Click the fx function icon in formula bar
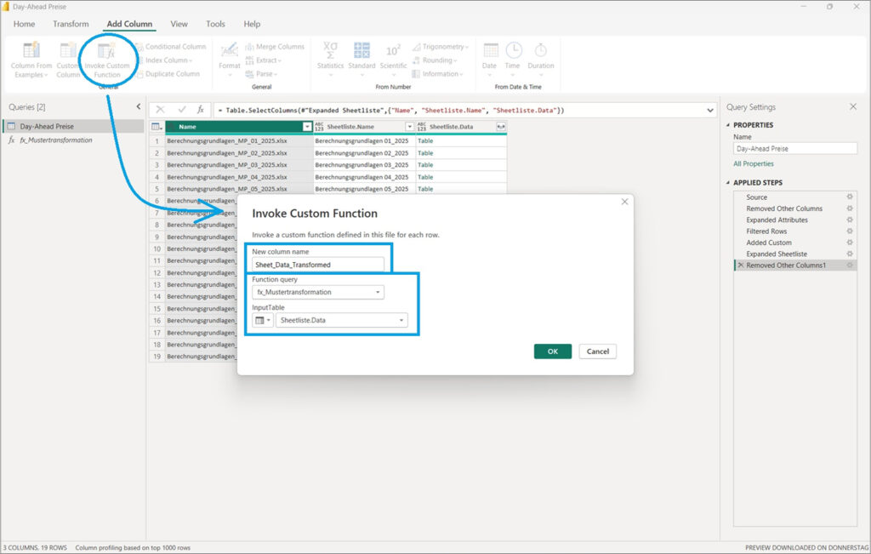 coord(201,110)
